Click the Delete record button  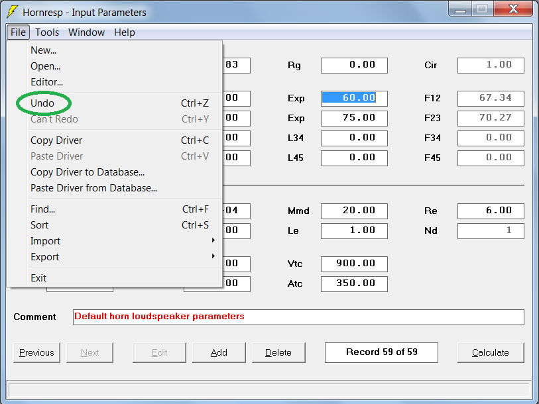click(x=278, y=352)
